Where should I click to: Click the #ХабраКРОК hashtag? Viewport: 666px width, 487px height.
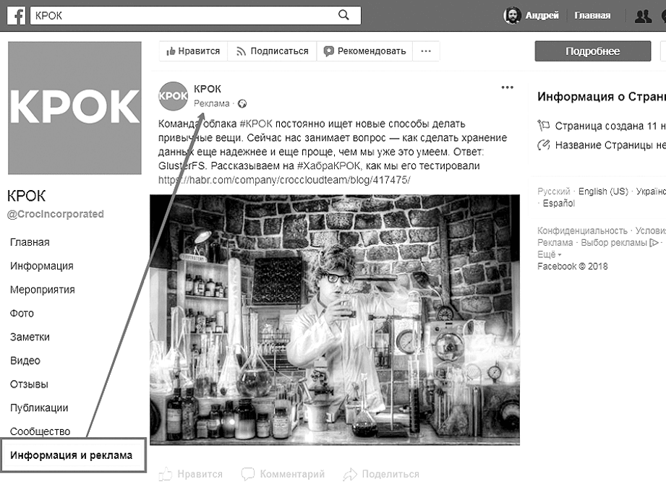tap(330, 166)
